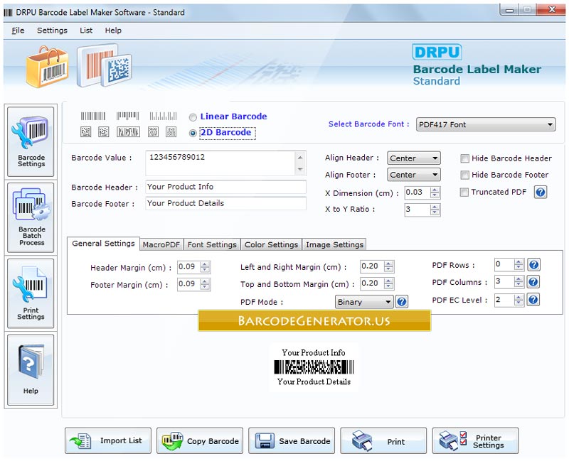This screenshot has height=461, width=569.
Task: Open the PDF Mode dropdown
Action: (x=364, y=302)
